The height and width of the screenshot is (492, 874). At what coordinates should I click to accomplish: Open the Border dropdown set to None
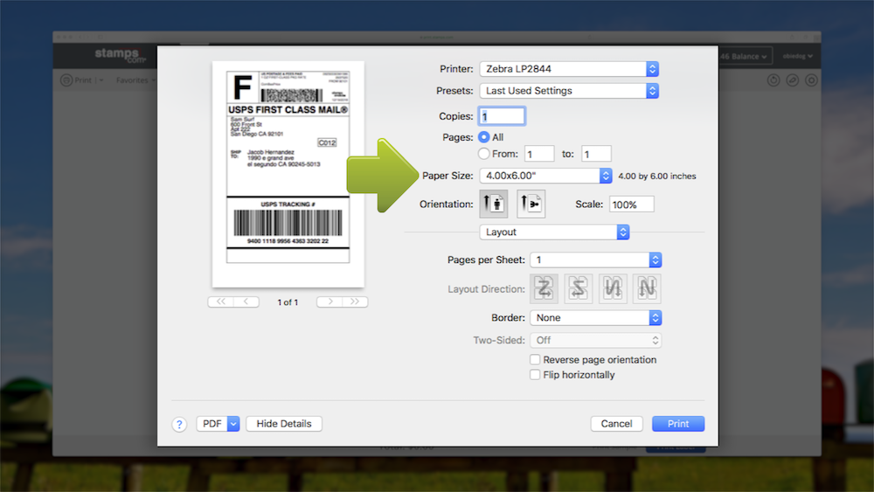(596, 317)
